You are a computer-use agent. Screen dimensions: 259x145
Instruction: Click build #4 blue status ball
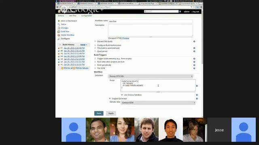coord(59,56)
